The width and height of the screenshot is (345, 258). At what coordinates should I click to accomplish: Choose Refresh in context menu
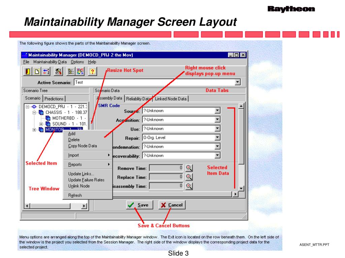(88, 195)
